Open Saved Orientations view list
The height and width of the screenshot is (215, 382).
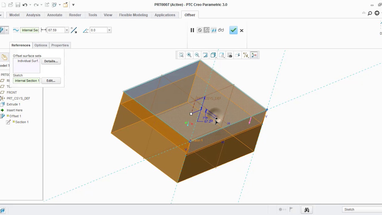pos(221,55)
